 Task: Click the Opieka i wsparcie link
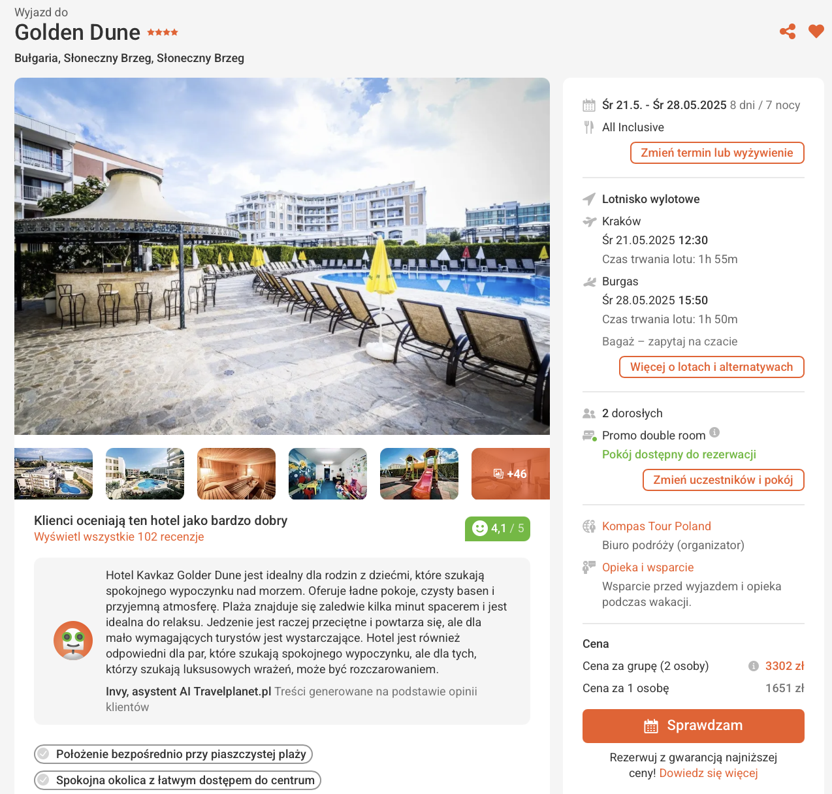[648, 567]
